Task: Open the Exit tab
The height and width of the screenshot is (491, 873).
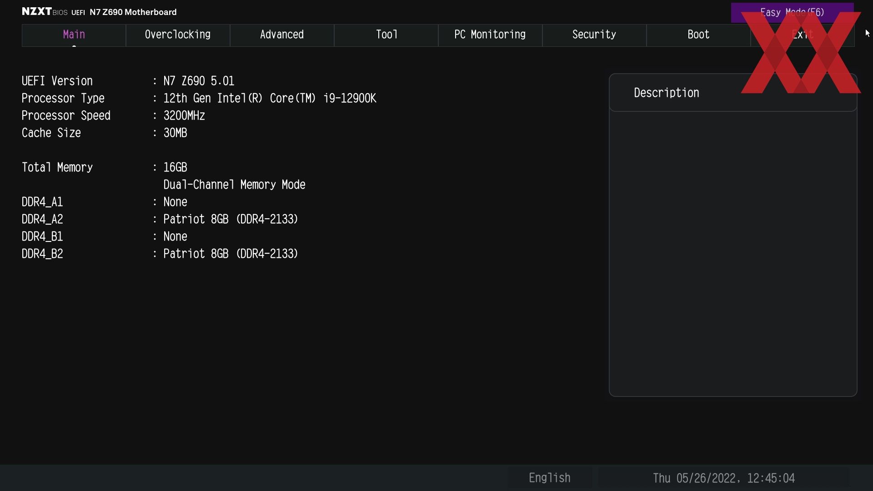Action: pyautogui.click(x=803, y=35)
